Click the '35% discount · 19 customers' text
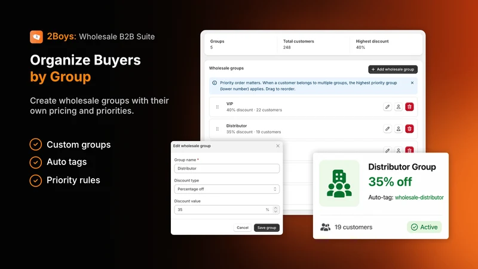478x269 pixels. click(x=253, y=132)
